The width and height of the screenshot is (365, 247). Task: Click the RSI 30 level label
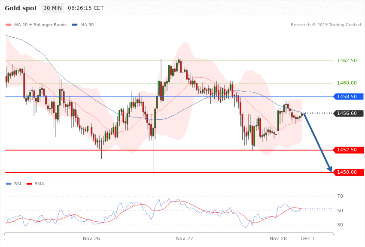pos(340,225)
